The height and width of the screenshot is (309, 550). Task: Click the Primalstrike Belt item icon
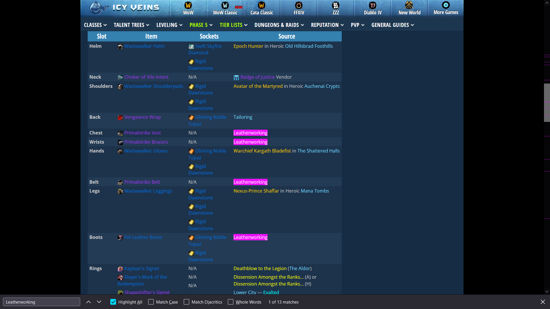click(x=120, y=182)
